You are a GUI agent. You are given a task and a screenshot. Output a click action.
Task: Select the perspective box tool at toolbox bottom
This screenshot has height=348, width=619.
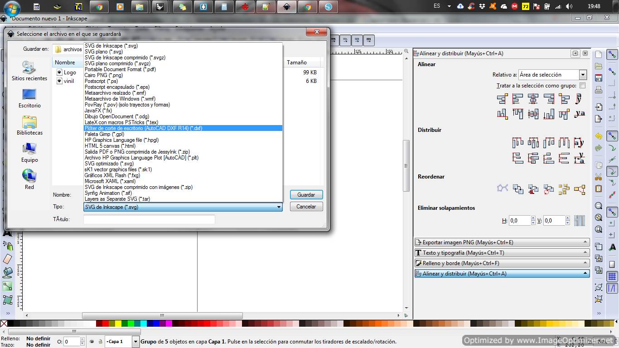[8, 300]
